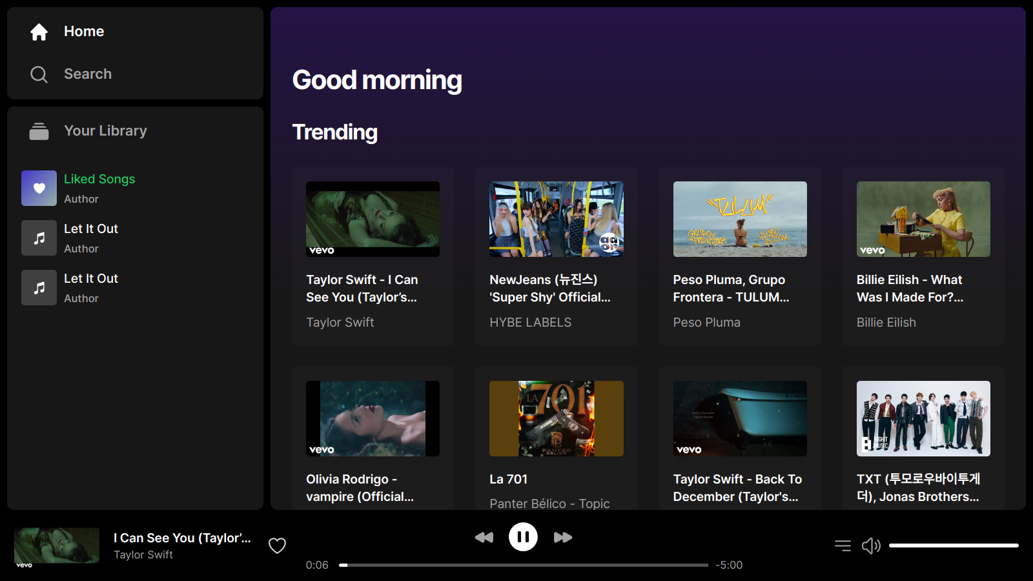This screenshot has width=1033, height=581.
Task: Open NewJeans Super Shy video thumbnail
Action: tap(556, 219)
